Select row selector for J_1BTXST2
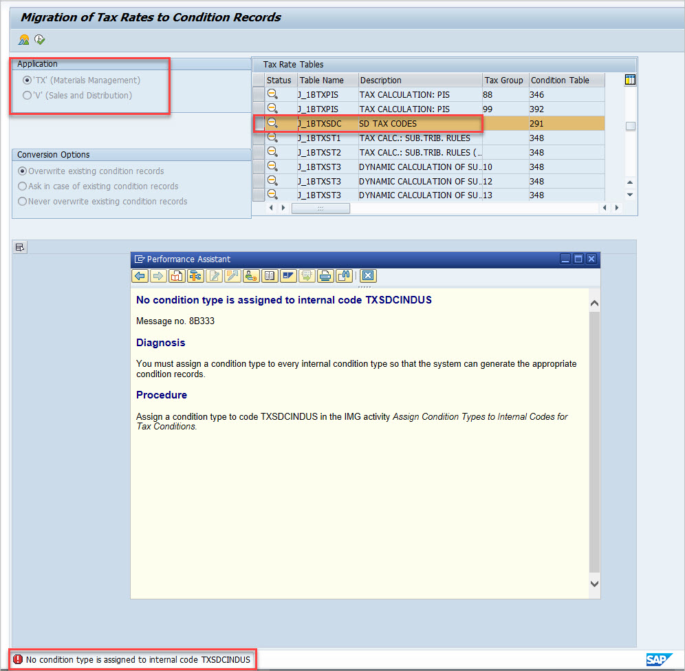The height and width of the screenshot is (671, 685). [259, 152]
